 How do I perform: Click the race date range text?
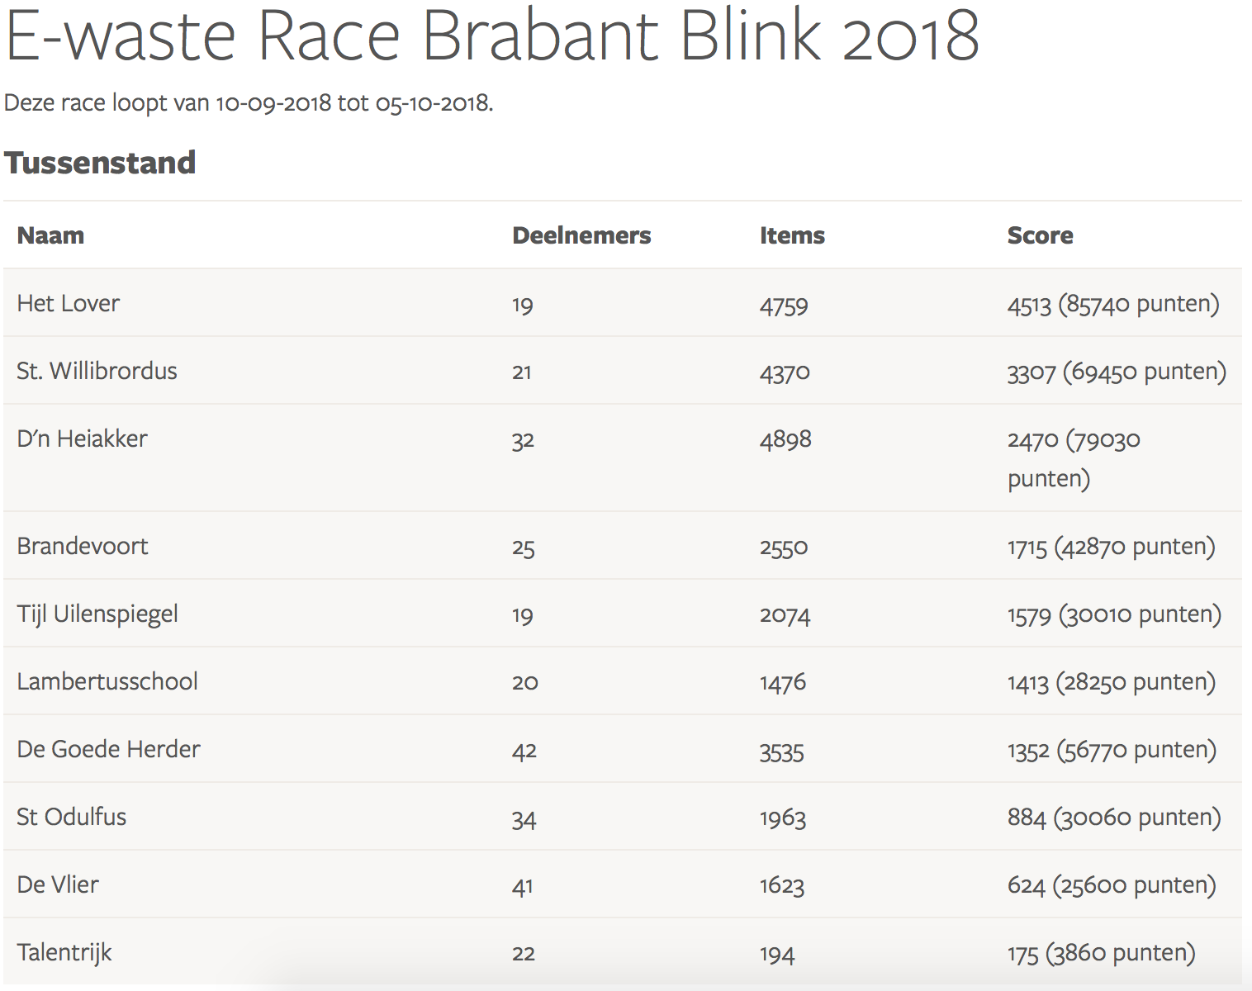coord(249,103)
